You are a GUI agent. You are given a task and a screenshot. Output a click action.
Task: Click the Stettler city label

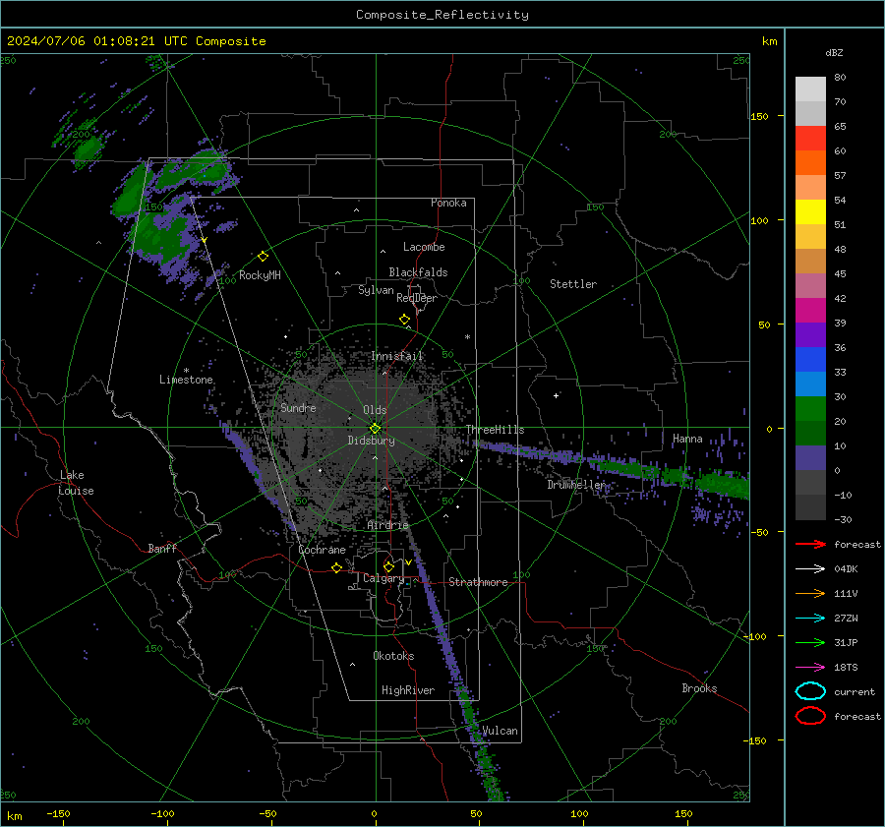coord(573,284)
